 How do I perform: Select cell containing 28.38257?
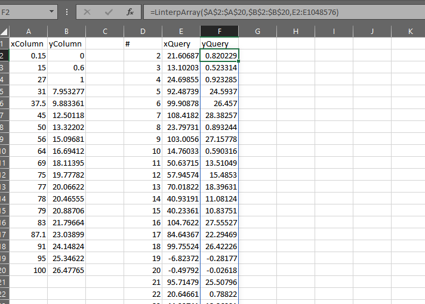click(219, 115)
